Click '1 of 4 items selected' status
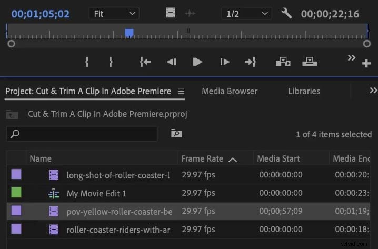The height and width of the screenshot is (249, 378). coord(334,134)
